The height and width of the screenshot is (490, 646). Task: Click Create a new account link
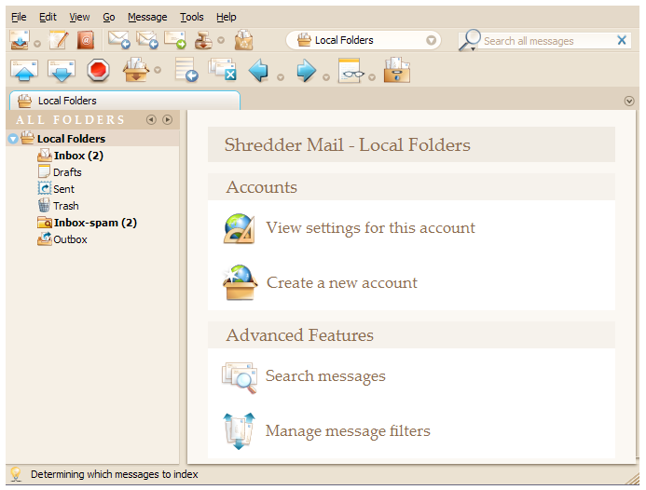click(341, 283)
